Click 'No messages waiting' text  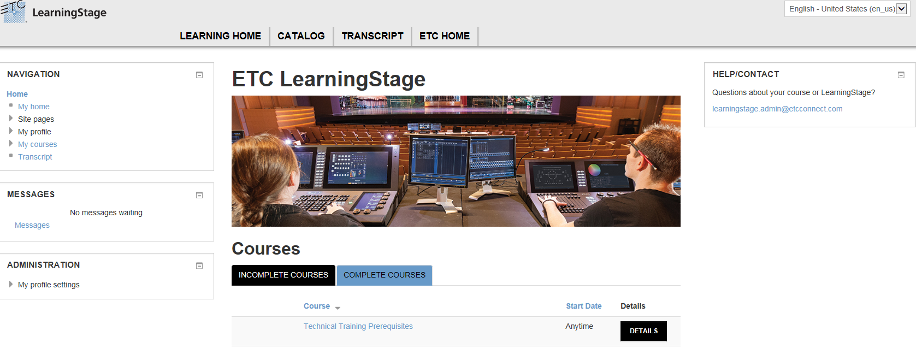click(106, 213)
